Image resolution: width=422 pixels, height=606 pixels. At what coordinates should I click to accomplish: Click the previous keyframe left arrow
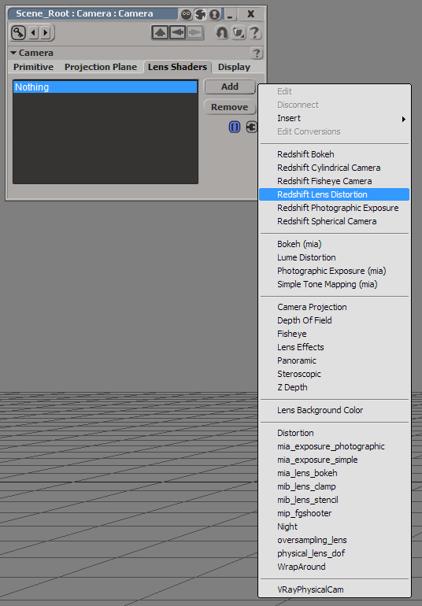click(34, 33)
